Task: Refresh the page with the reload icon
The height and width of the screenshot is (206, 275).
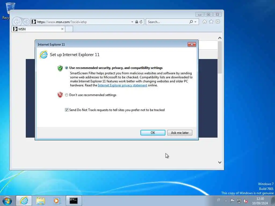Action: point(141,22)
